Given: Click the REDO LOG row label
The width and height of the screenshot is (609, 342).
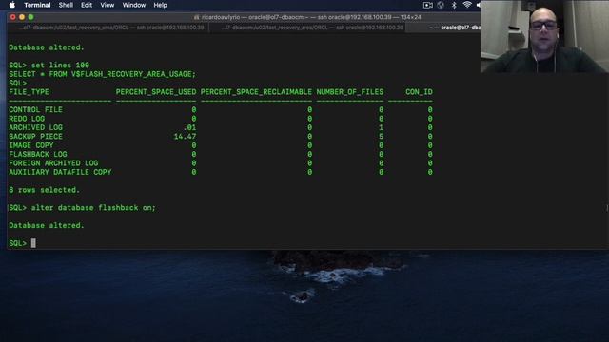Looking at the screenshot, I should tap(27, 119).
